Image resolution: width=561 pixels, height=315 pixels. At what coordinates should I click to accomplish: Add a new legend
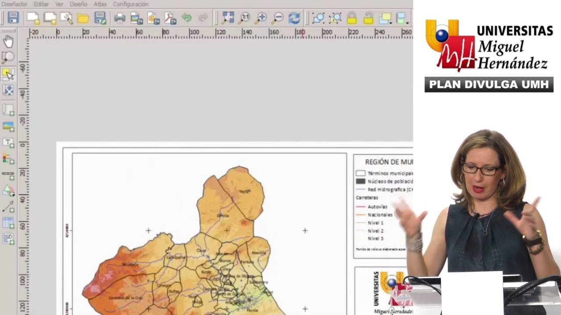pyautogui.click(x=8, y=159)
